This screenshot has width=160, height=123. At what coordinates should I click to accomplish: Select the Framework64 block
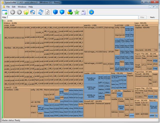pos(90,110)
